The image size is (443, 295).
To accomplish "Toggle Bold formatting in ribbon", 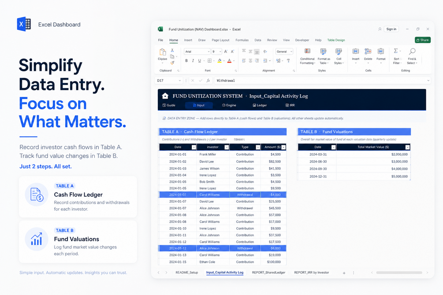I will click(186, 61).
